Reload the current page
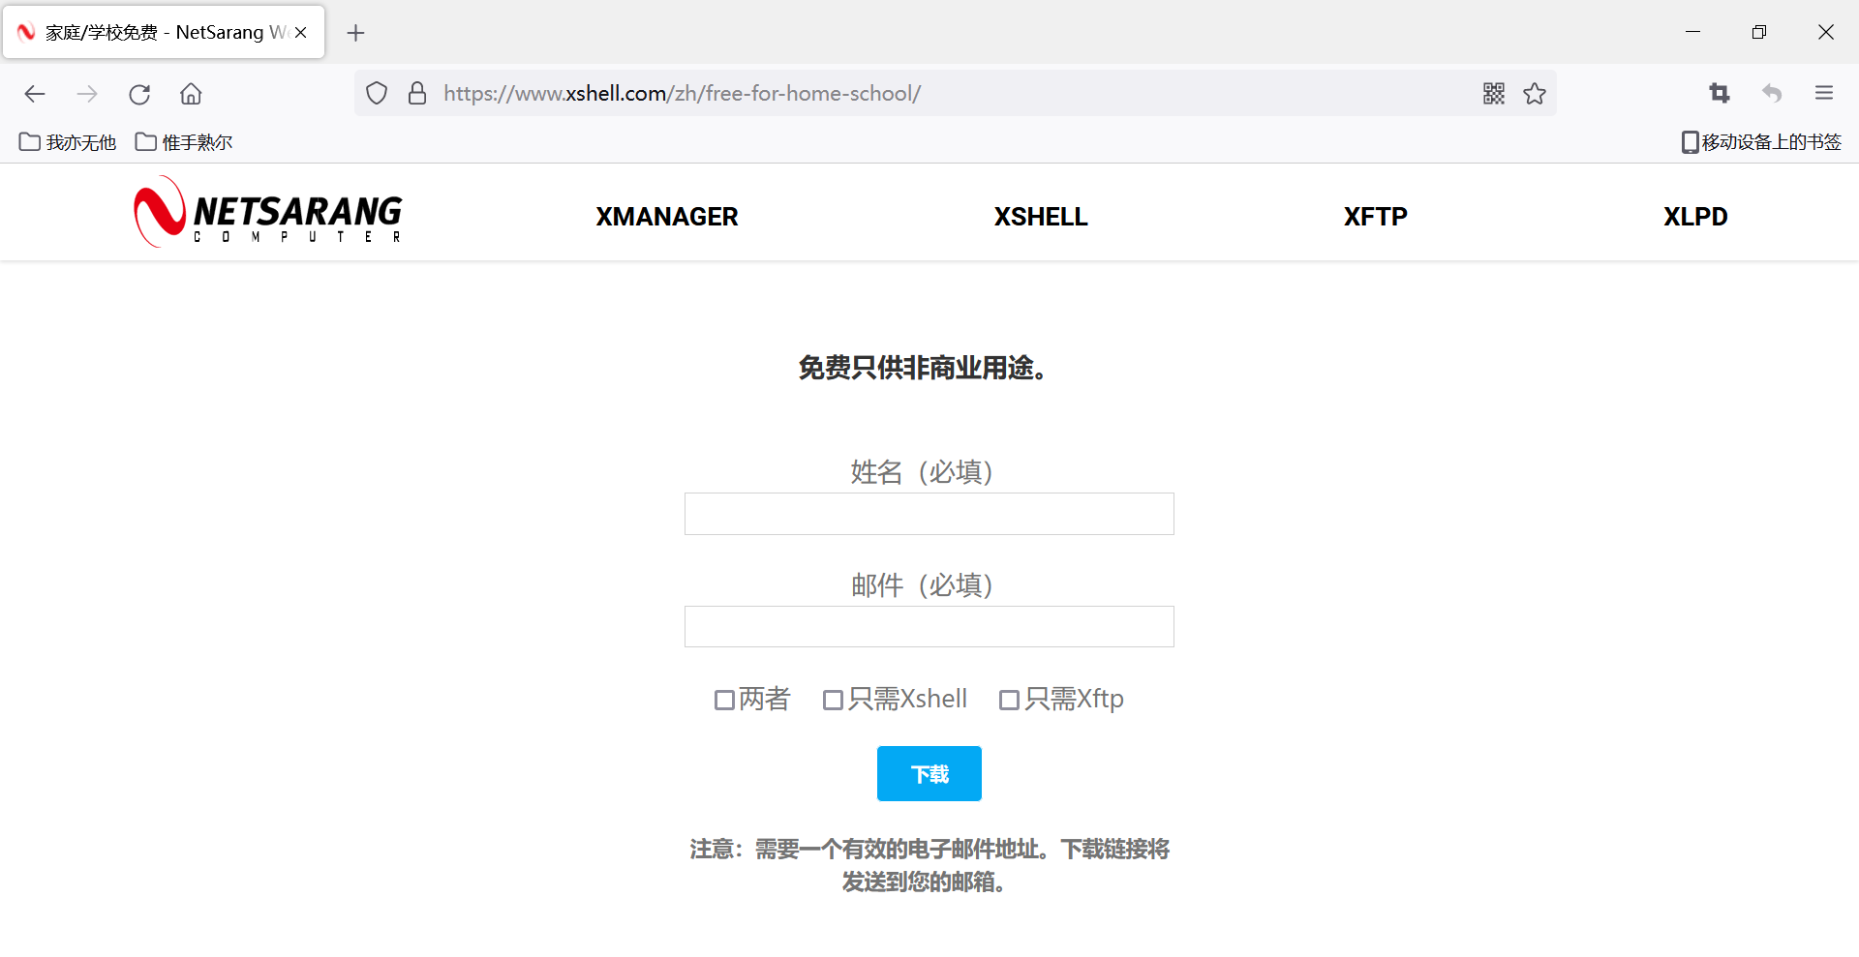1859x957 pixels. point(139,94)
